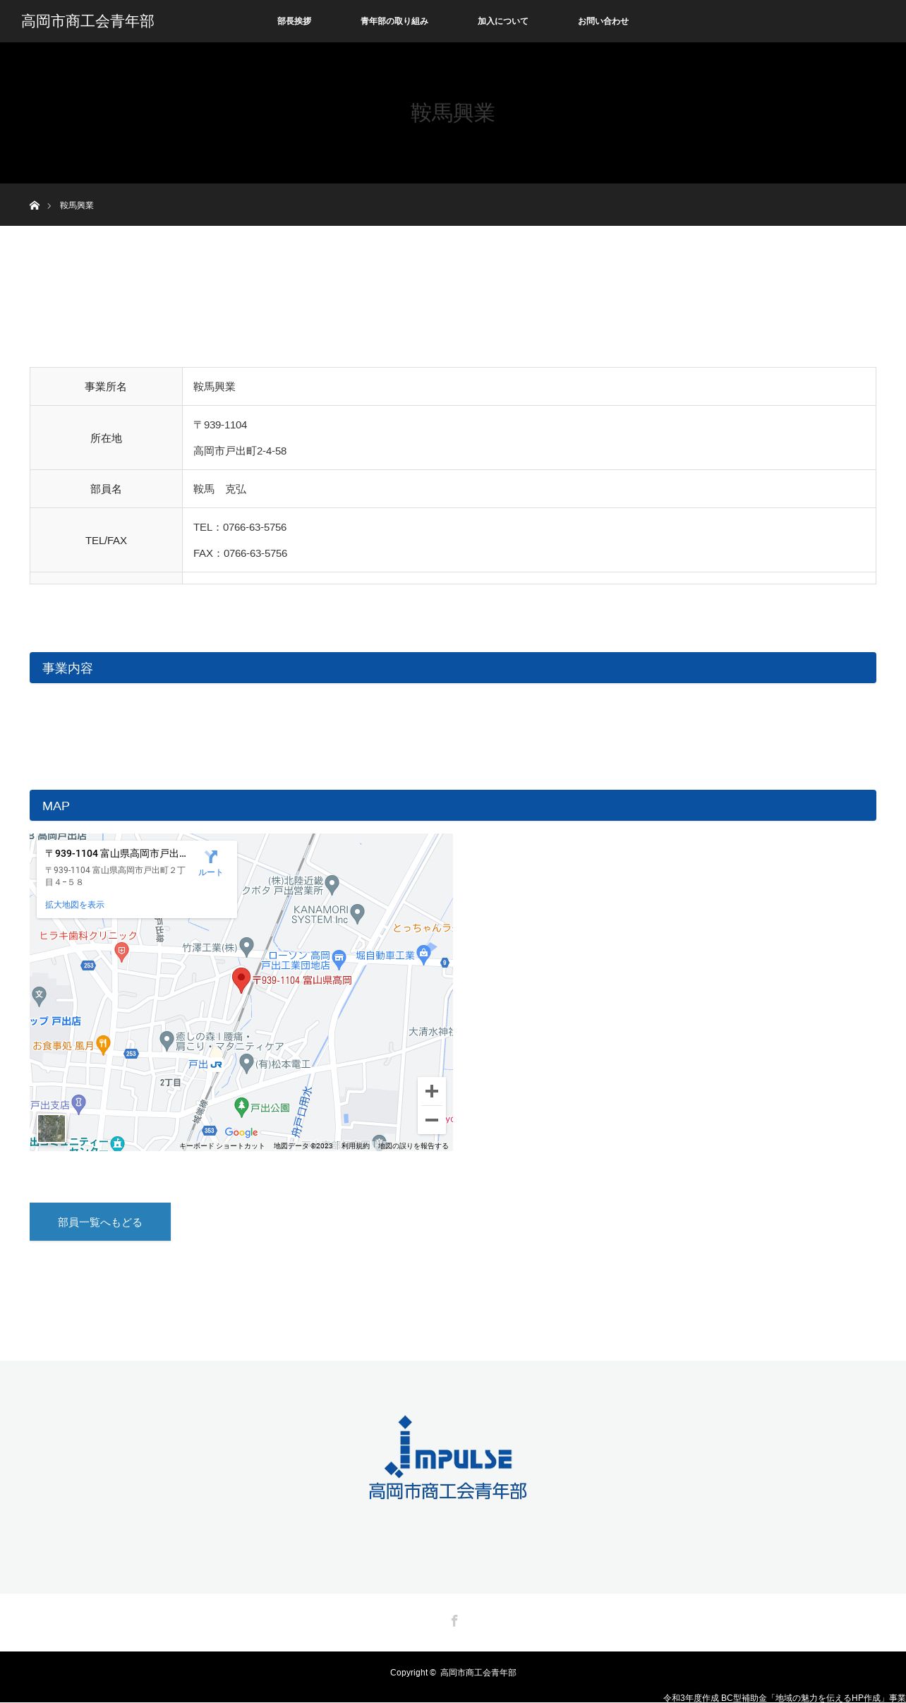Click the 鞍馬興業 breadcrumb text
This screenshot has width=906, height=1703.
(77, 205)
